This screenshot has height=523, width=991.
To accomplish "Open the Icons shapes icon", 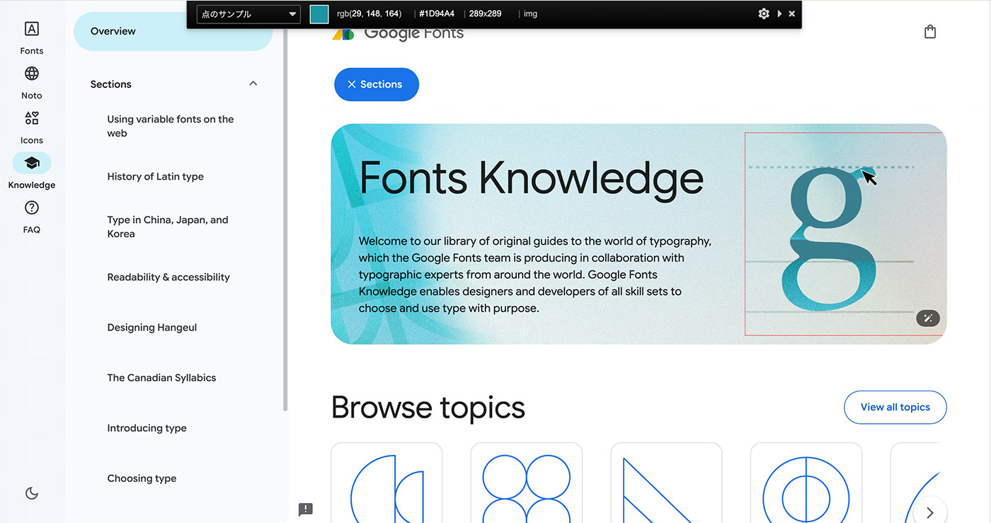I will pyautogui.click(x=31, y=118).
